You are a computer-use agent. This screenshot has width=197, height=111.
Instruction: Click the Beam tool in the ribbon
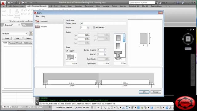(4, 13)
